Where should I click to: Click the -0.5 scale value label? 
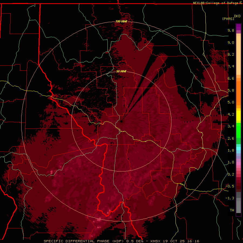pos(230,186)
